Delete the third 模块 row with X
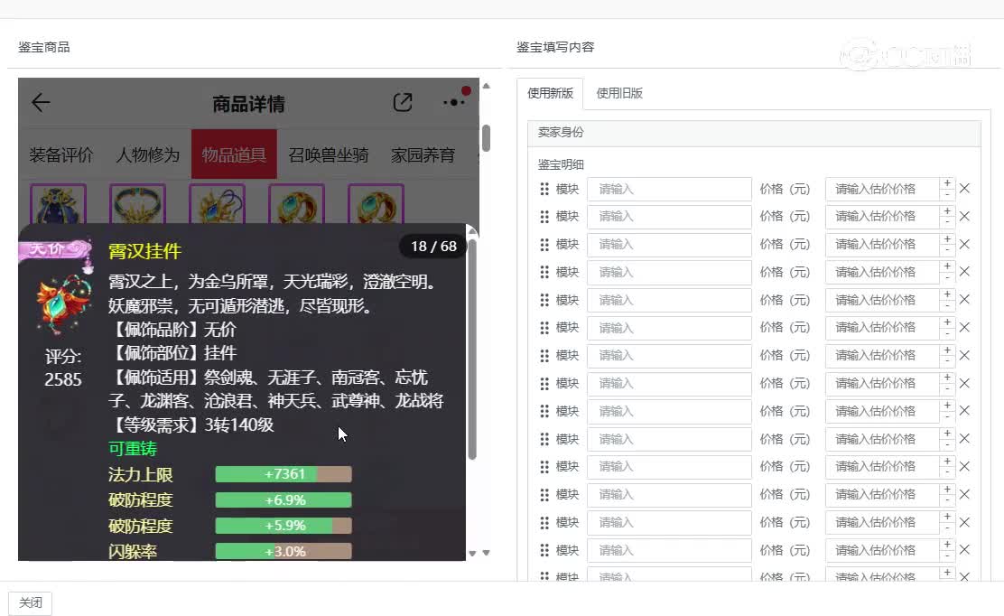The width and height of the screenshot is (1004, 616). click(x=965, y=245)
